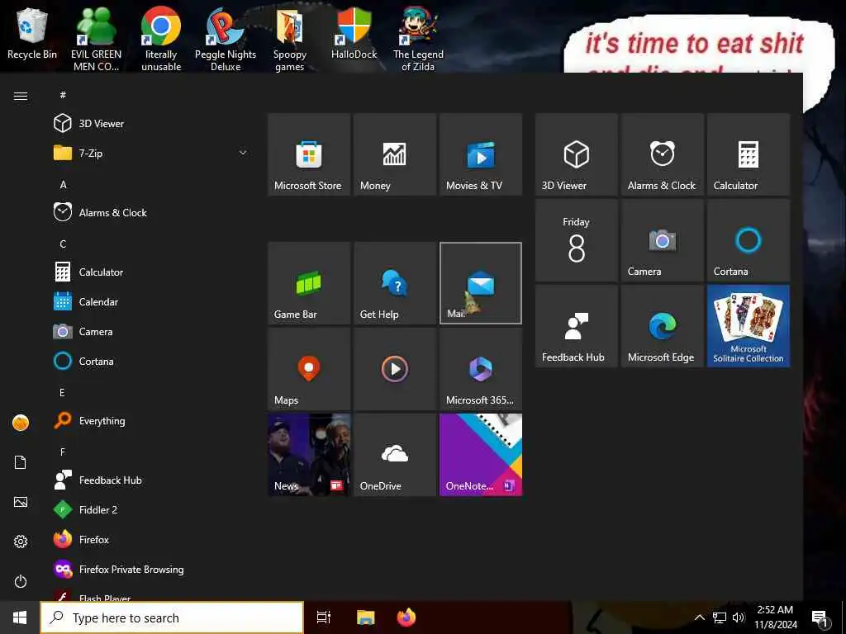
Task: Open the Feedback Hub tile
Action: click(576, 326)
